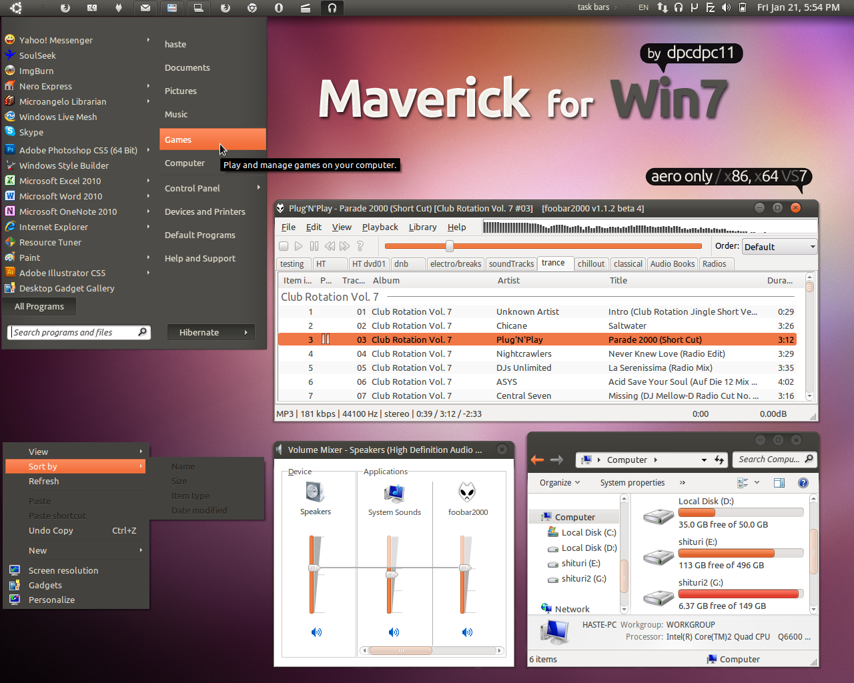Image resolution: width=854 pixels, height=683 pixels.
Task: Click the All Programs button
Action: click(39, 306)
